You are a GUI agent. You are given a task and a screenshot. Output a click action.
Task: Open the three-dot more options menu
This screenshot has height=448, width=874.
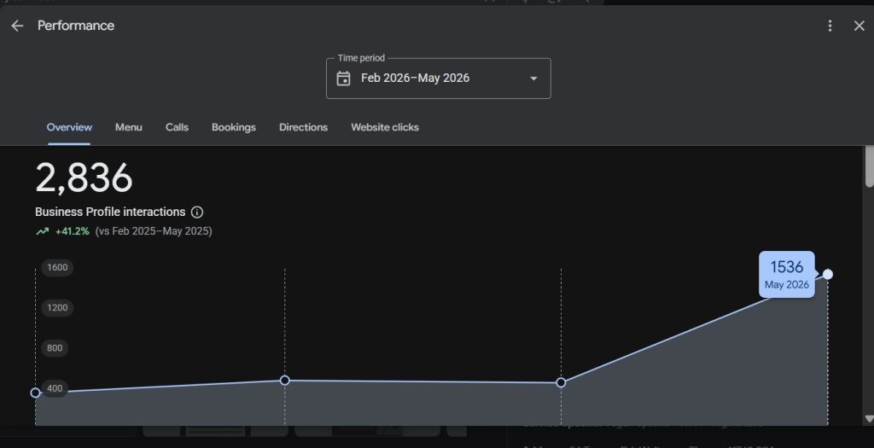coord(830,26)
